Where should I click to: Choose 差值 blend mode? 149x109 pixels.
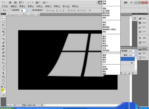[x=104, y=55]
